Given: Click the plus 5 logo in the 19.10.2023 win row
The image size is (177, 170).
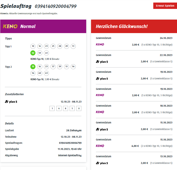Looking at the screenshot, I should (x=102, y=79).
